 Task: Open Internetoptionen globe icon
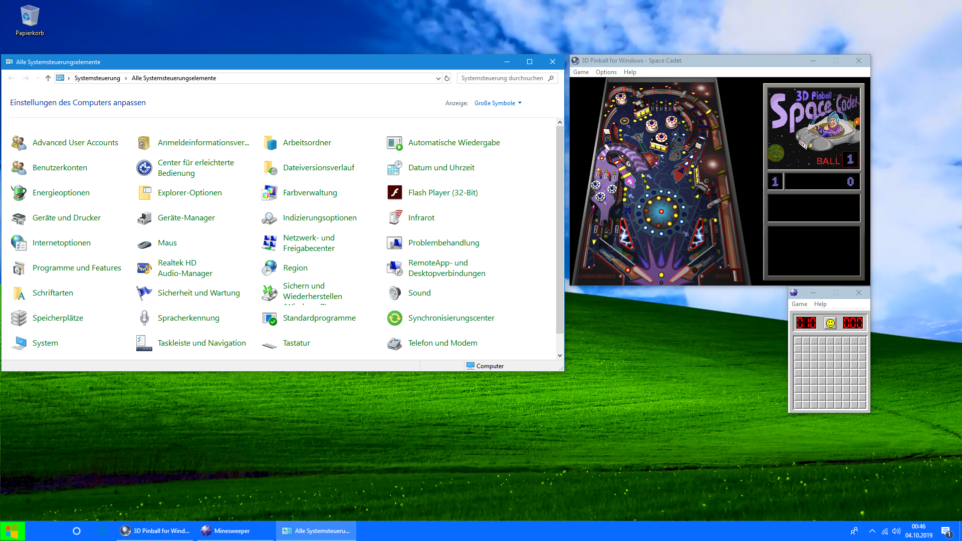coord(19,243)
